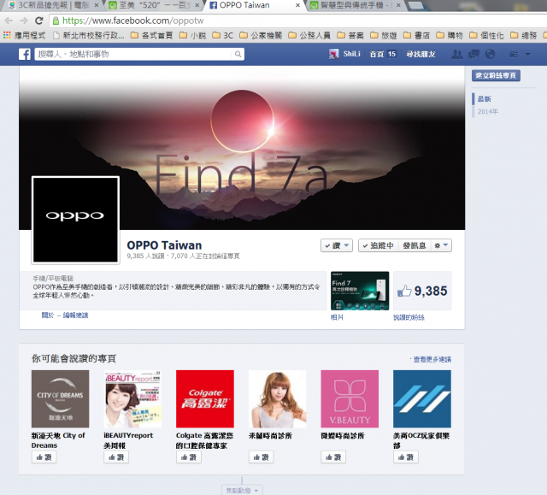Image resolution: width=547 pixels, height=495 pixels.
Task: Click 相片 photos link
Action: [337, 317]
